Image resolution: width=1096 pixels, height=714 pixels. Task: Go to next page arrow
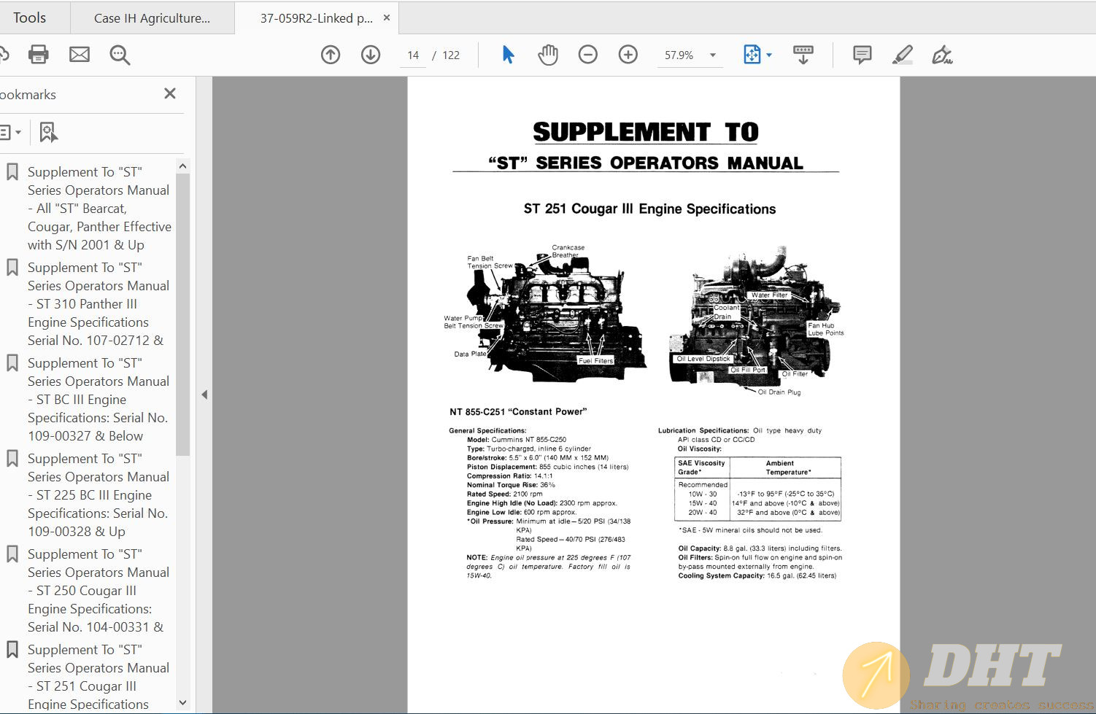tap(371, 55)
